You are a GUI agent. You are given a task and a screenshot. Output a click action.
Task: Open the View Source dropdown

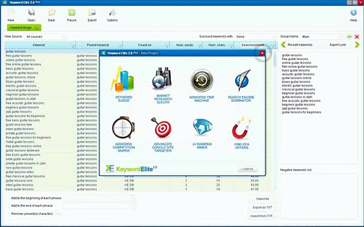pos(45,37)
